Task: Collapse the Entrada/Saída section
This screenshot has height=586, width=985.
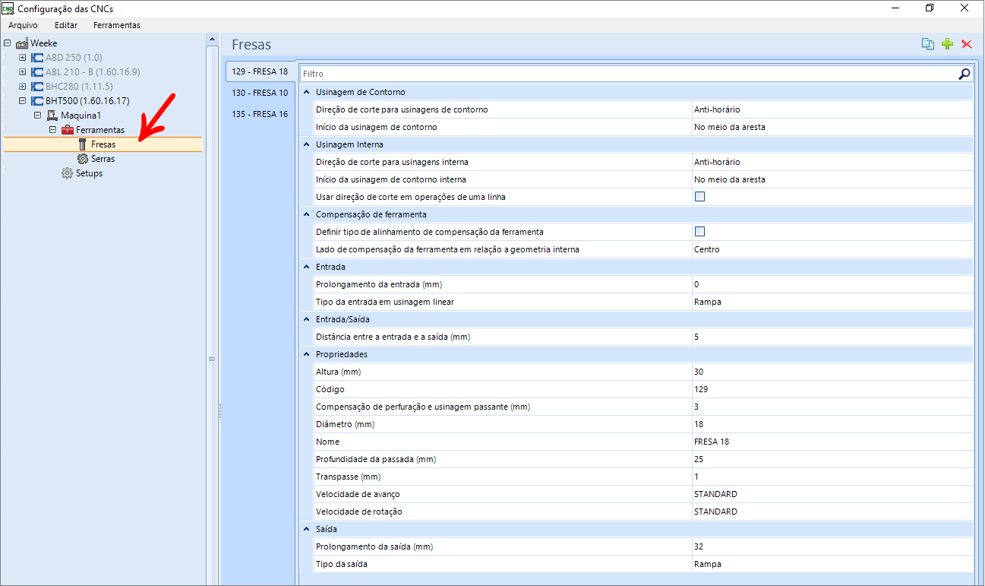Action: (x=307, y=319)
